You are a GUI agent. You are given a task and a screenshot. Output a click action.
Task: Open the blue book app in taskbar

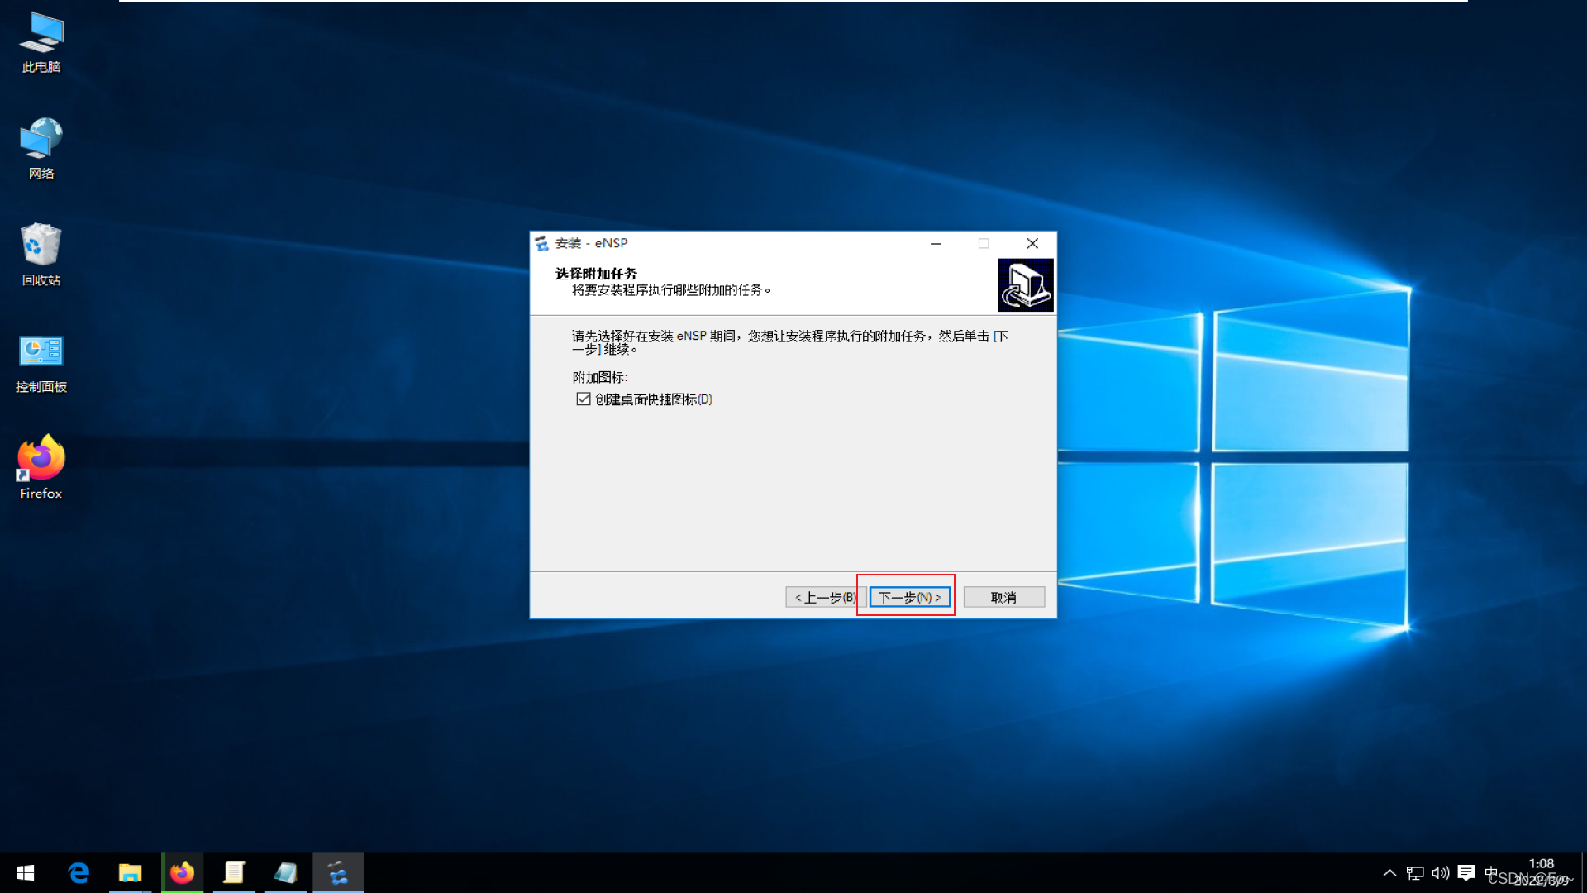pos(286,873)
